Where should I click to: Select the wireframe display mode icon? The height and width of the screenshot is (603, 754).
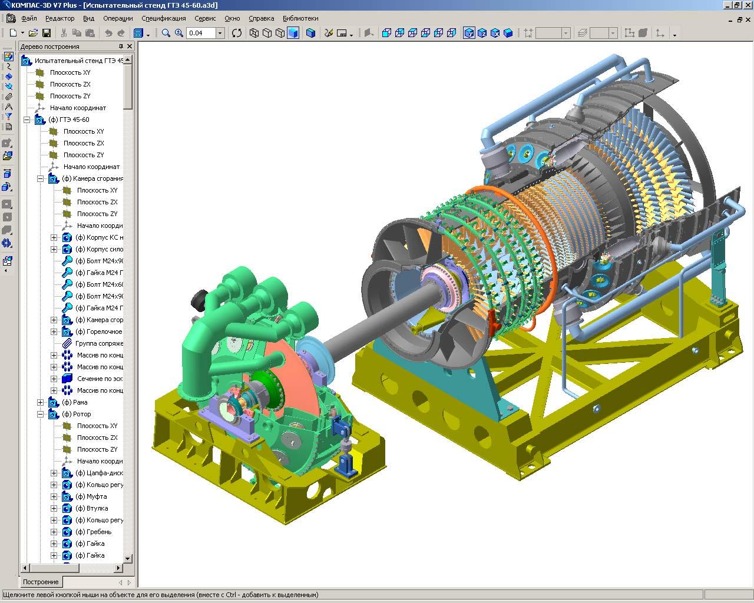[254, 33]
